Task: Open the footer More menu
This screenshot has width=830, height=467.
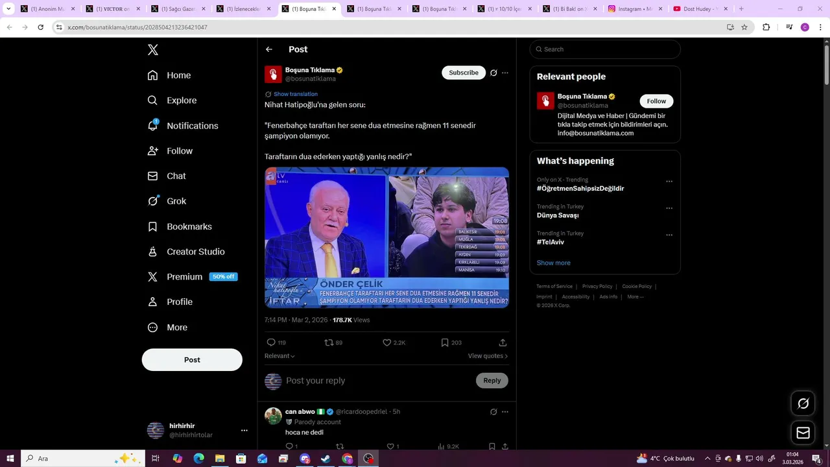Action: pyautogui.click(x=635, y=296)
